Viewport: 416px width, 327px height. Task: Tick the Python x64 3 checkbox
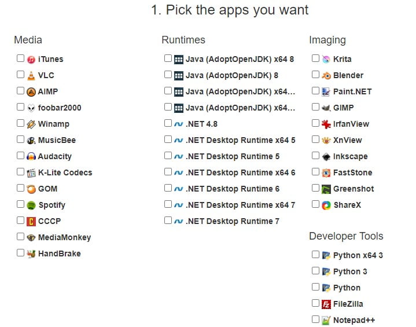point(315,254)
